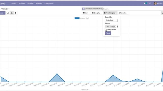The width and height of the screenshot is (163, 91).
Task: Switch to bar chart view
Action: pos(8,13)
